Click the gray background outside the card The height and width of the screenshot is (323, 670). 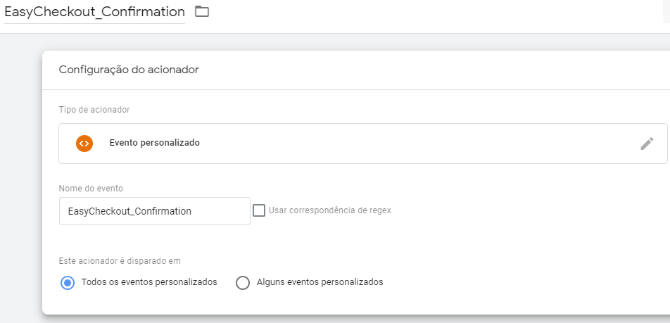pyautogui.click(x=21, y=171)
